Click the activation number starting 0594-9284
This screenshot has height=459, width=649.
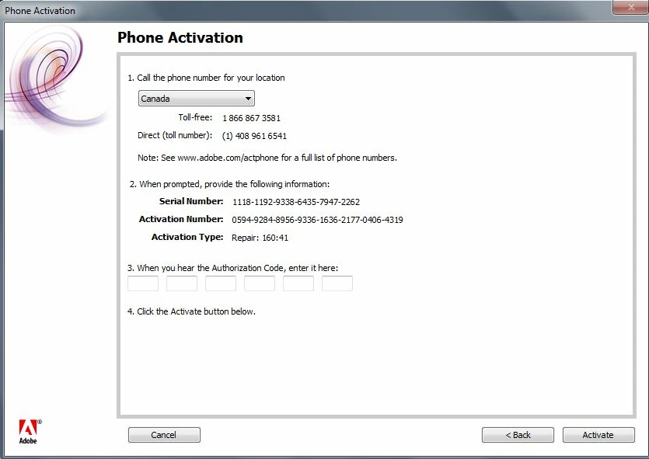(317, 220)
